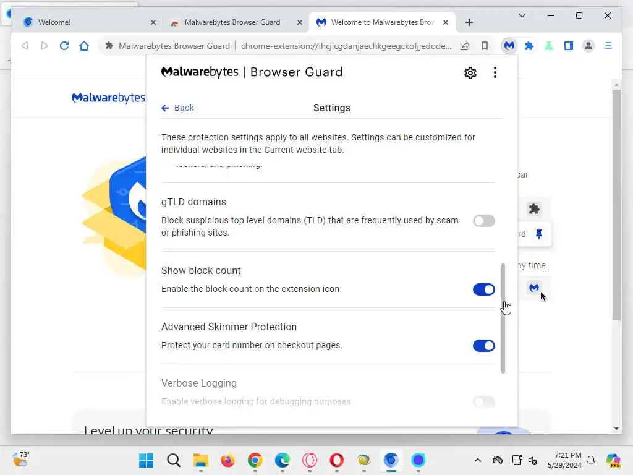This screenshot has height=475, width=633.
Task: Open the profile avatar icon
Action: pos(588,46)
